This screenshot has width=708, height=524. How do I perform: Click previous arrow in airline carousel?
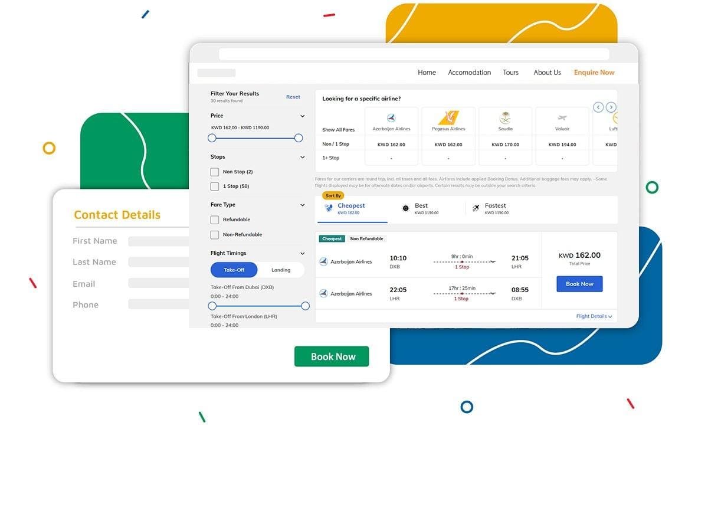click(x=598, y=107)
